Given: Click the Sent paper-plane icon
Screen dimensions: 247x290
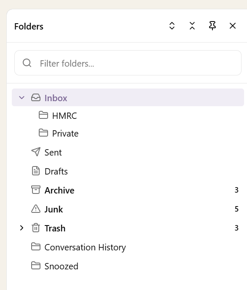Looking at the screenshot, I should pyautogui.click(x=36, y=152).
